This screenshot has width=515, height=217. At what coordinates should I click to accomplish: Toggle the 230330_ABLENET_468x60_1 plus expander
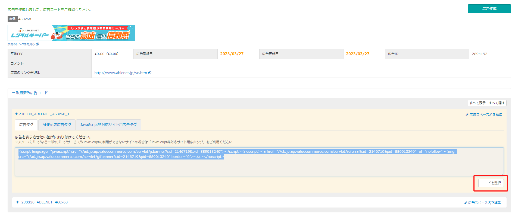tap(16, 114)
